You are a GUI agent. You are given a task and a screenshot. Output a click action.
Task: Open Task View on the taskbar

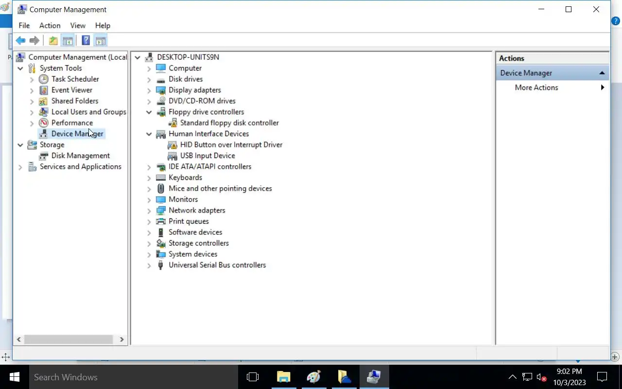(x=253, y=377)
